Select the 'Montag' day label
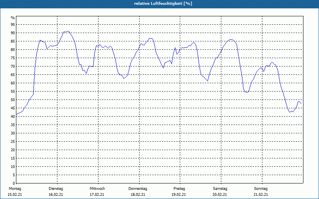 (15, 189)
